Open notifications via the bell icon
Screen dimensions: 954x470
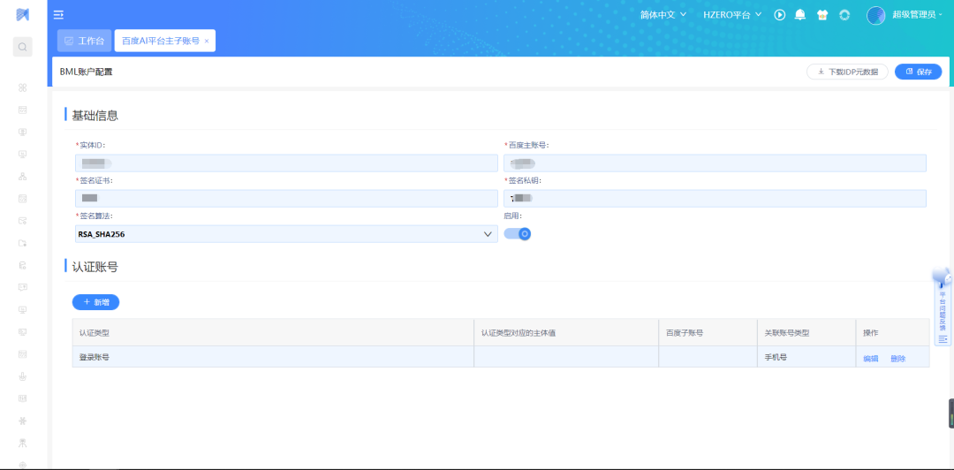[x=800, y=15]
